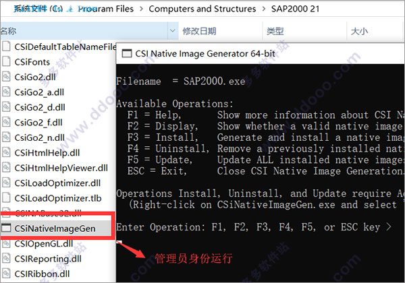405x283 pixels.
Task: Click the 'Available Operations:' console line
Action: [175, 104]
